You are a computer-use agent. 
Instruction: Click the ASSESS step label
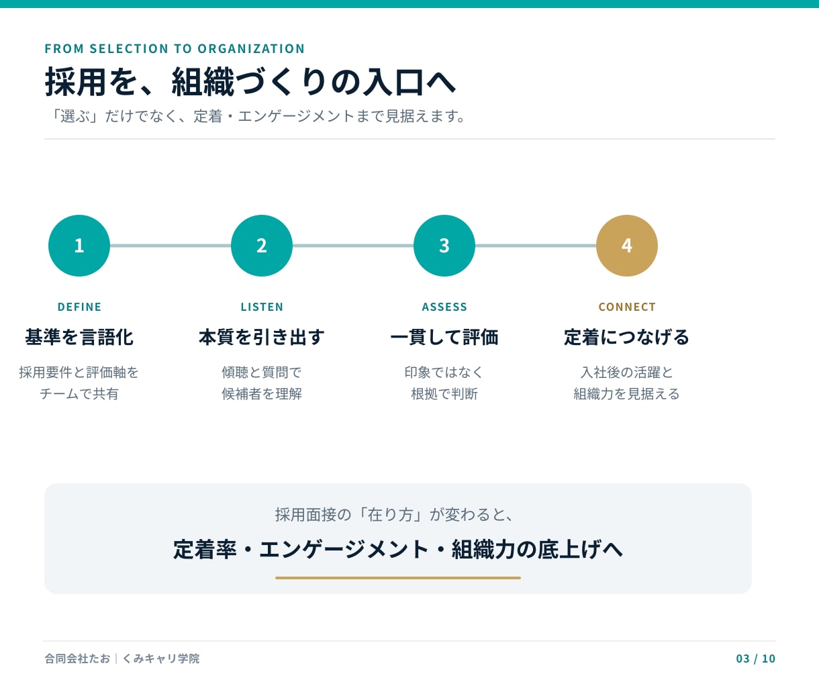point(444,307)
